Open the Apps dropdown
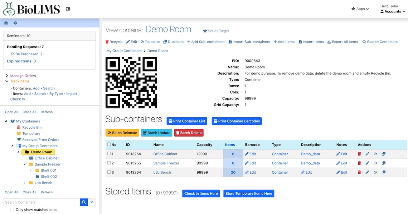Screen dimensions: 408x214 tap(360, 9)
